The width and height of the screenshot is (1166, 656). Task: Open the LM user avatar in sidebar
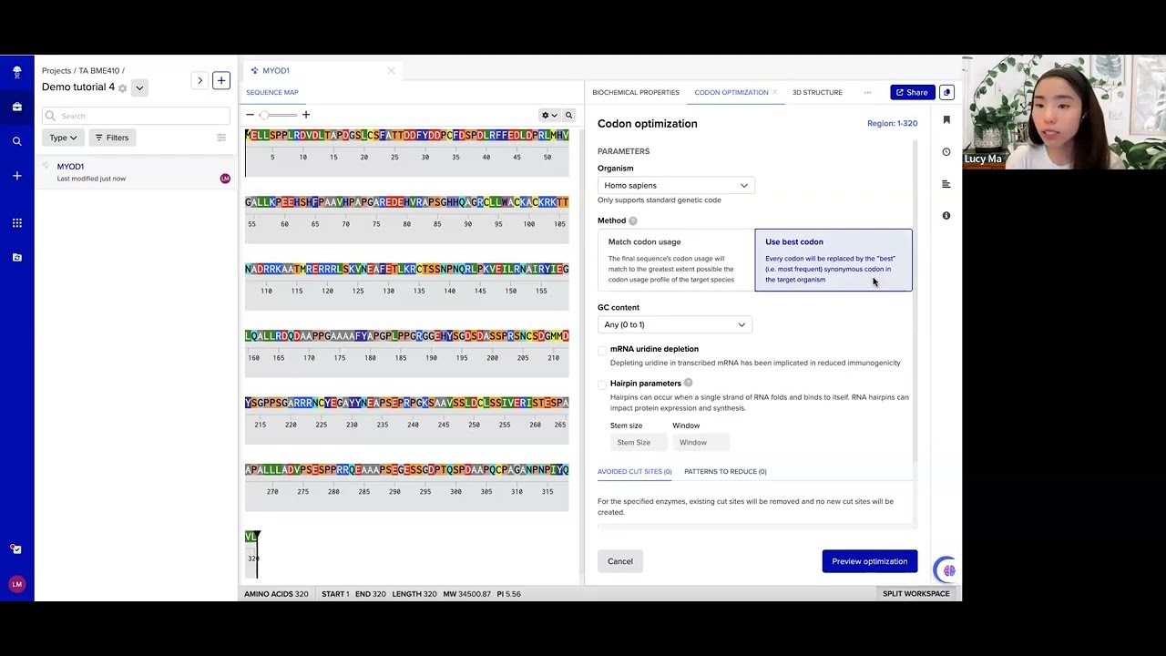click(16, 584)
